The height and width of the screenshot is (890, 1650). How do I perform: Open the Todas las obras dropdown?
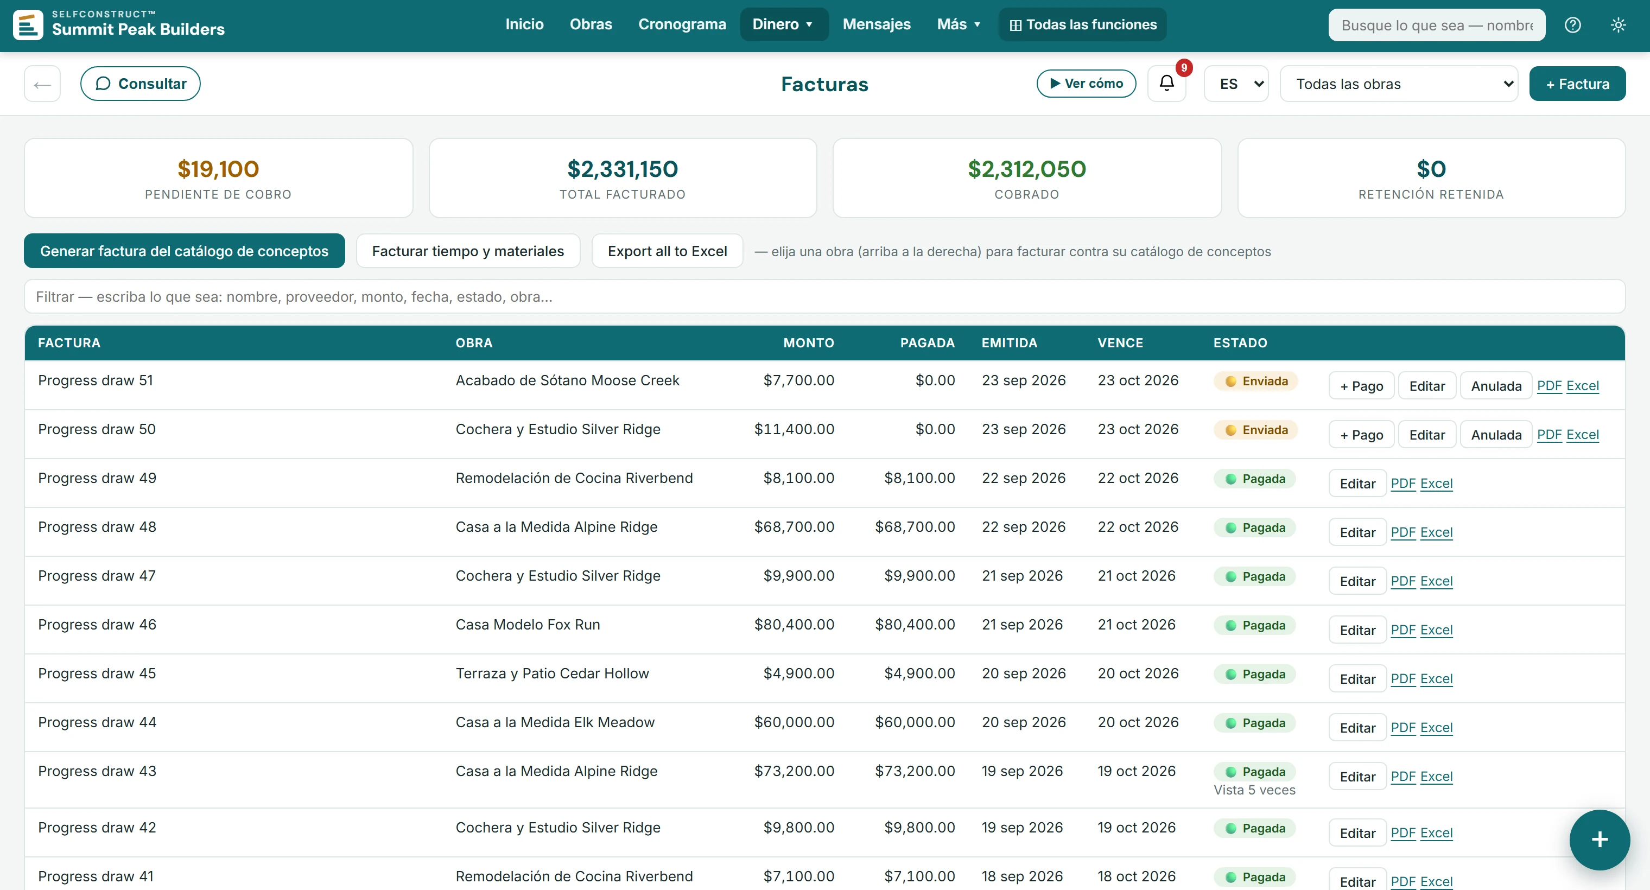(1399, 83)
